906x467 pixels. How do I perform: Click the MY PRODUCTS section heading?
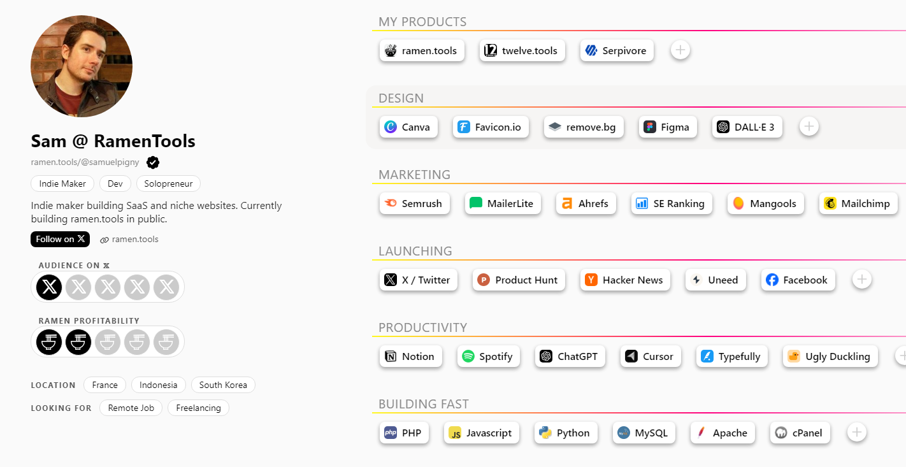point(422,22)
